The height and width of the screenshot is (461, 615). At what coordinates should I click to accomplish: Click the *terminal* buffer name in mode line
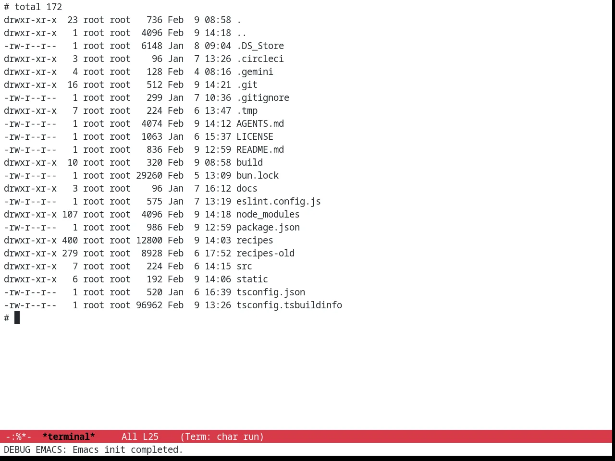pyautogui.click(x=69, y=437)
